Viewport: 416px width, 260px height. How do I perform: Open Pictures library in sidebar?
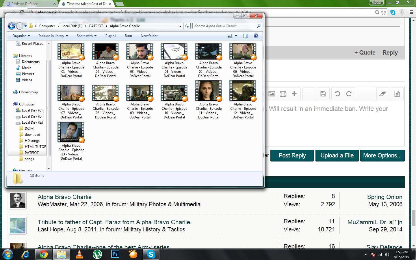click(x=25, y=74)
